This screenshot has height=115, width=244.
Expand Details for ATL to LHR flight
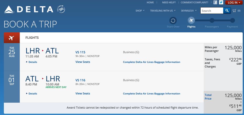click(32, 94)
